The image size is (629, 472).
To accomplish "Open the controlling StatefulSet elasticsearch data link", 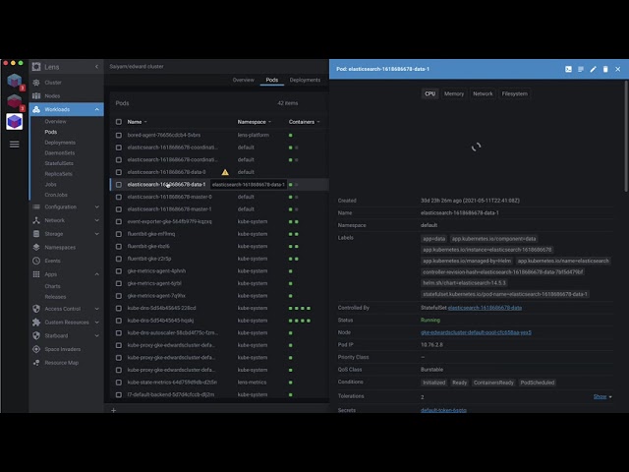I will click(x=485, y=308).
